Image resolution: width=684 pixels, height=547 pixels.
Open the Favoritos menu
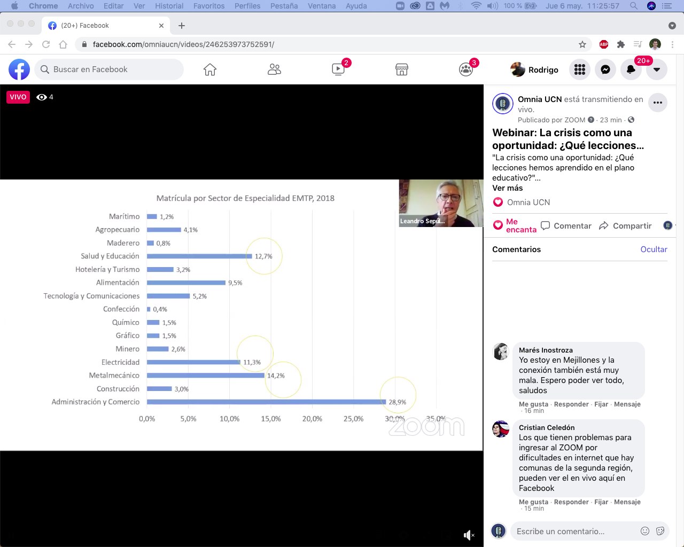(x=208, y=6)
